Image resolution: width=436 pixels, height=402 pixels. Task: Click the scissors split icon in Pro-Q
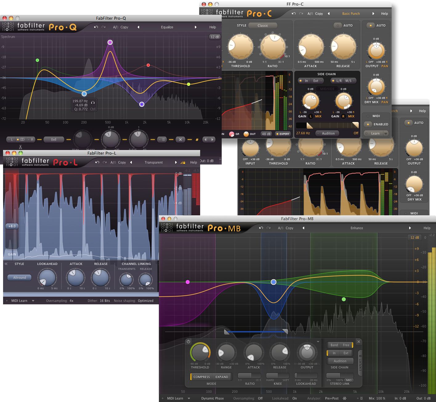20,147
